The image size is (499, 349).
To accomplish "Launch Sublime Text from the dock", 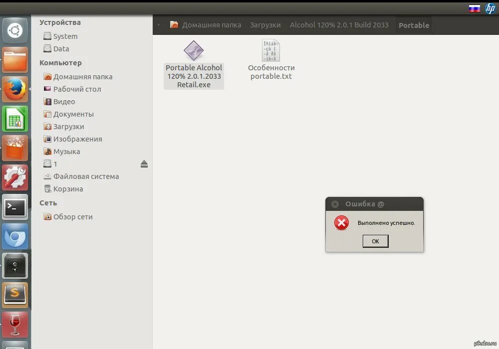I will 15,295.
